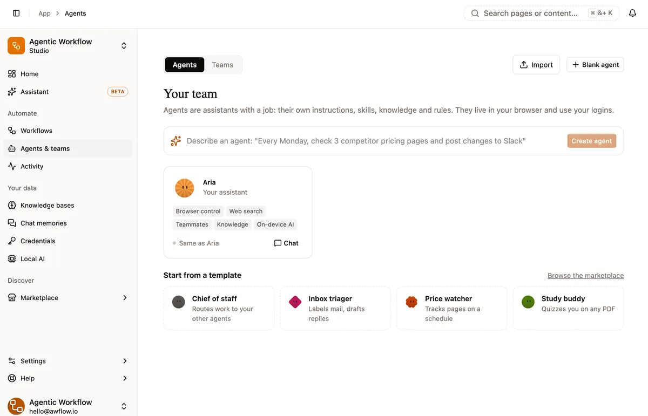Start a Chat with Aria
The image size is (648, 416).
click(x=286, y=243)
